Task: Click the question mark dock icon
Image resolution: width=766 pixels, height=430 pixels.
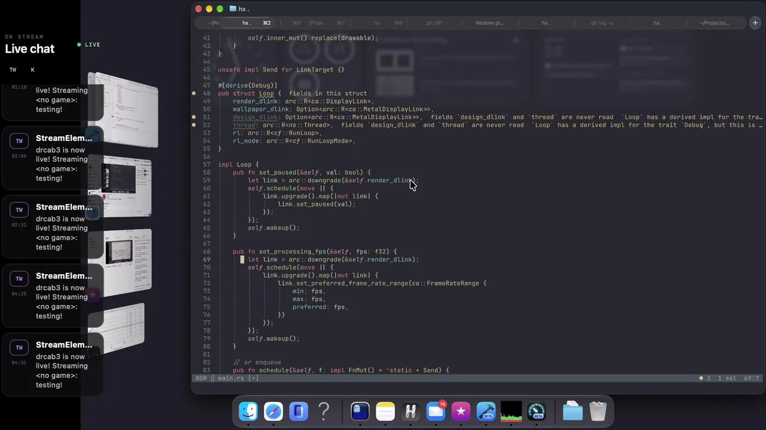Action: click(324, 411)
